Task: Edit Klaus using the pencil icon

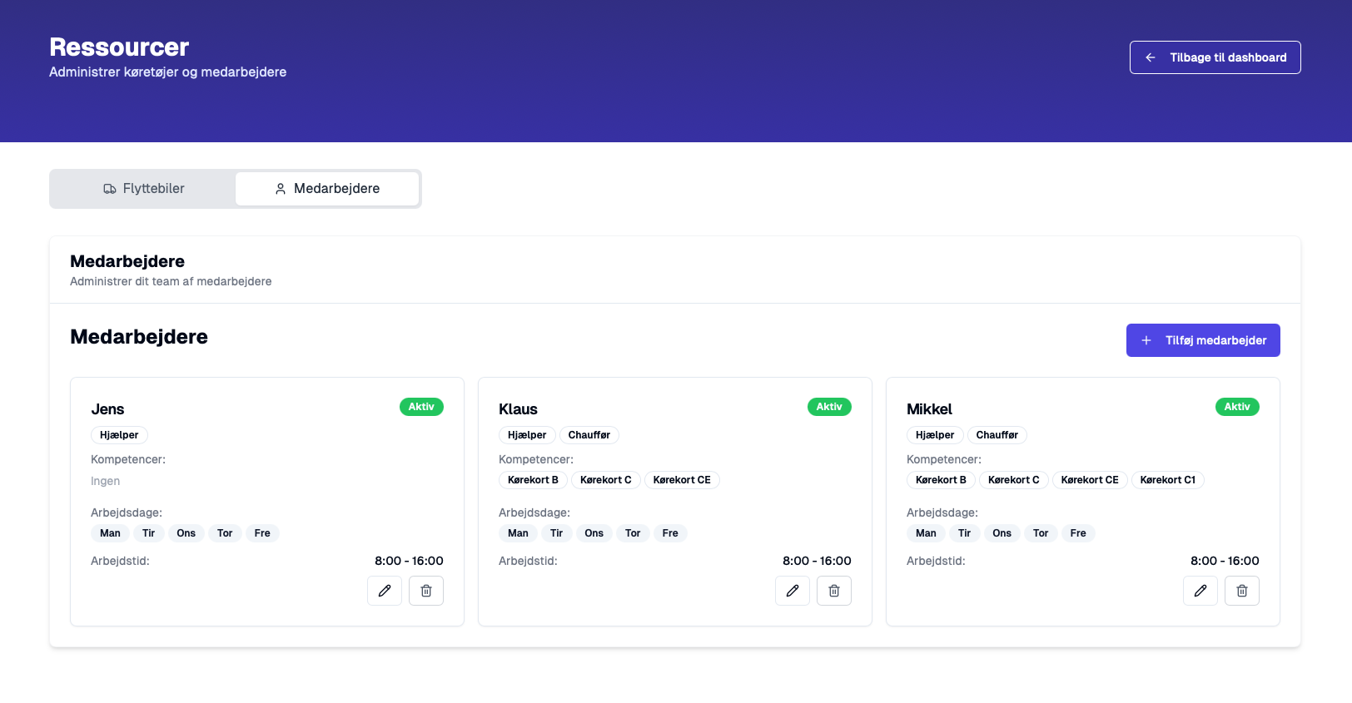Action: click(793, 591)
